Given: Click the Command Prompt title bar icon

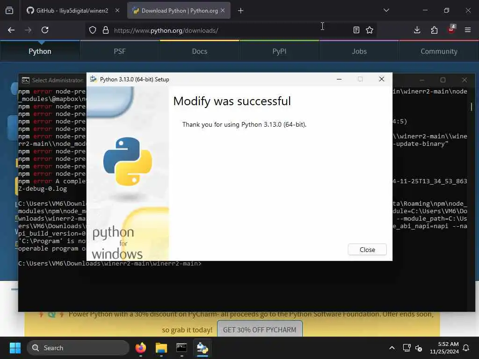Looking at the screenshot, I should [x=26, y=80].
